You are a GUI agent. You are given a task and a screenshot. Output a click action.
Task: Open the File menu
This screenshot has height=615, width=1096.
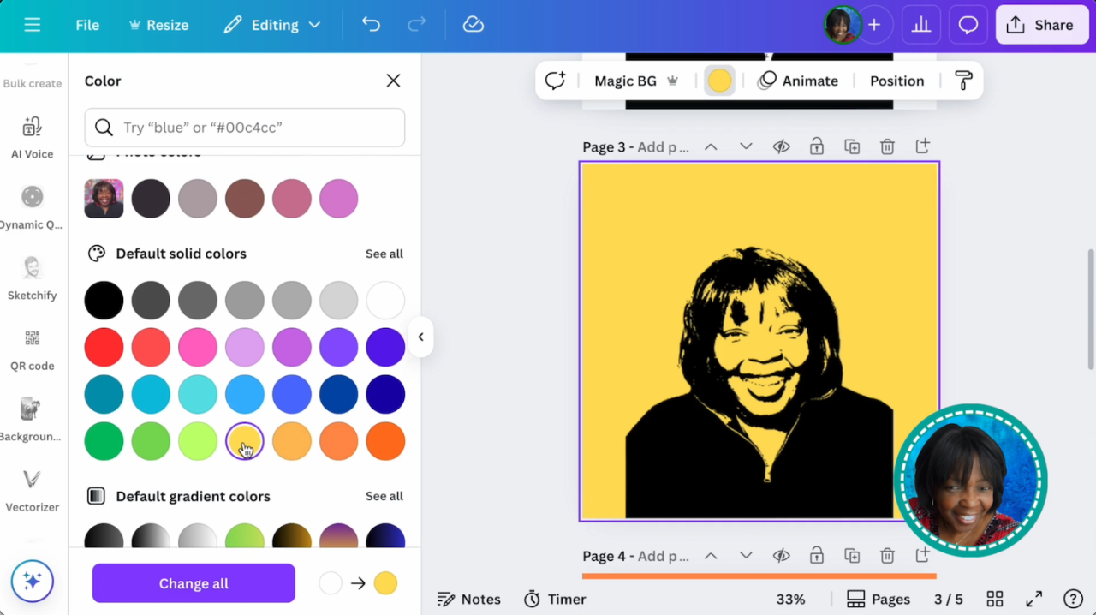tap(87, 25)
